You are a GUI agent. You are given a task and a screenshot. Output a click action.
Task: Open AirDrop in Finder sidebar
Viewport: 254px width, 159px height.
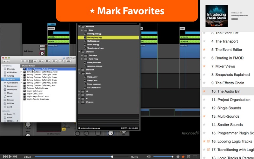pyautogui.click(x=10, y=76)
